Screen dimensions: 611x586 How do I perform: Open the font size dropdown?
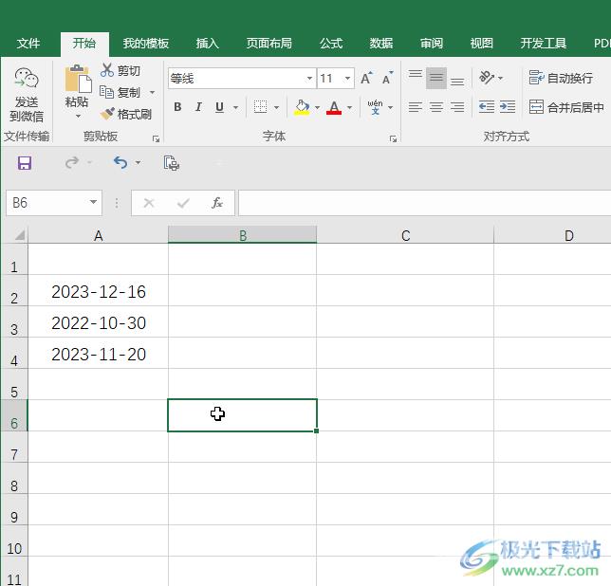pos(347,79)
